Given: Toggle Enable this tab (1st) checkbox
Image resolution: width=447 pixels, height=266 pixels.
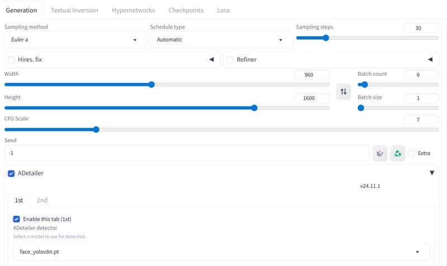Looking at the screenshot, I should coord(17,219).
